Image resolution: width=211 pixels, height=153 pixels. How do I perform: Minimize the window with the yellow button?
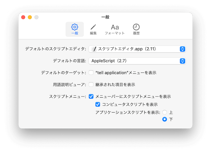[30, 17]
